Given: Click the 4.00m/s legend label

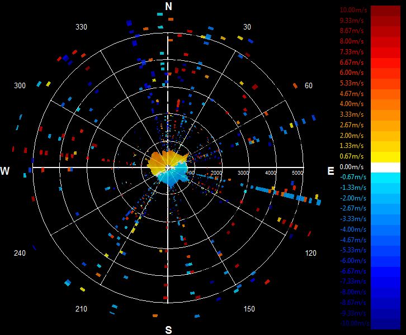Looking at the screenshot, I should pos(352,104).
